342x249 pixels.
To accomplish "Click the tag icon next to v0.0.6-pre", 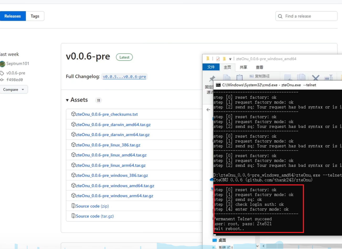I will (x=2, y=73).
